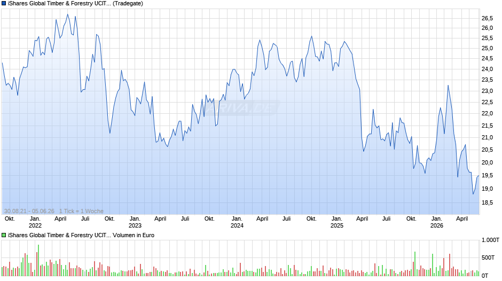This screenshot has height=281, width=502.
Task: Click the 22,0 price axis label
Action: (x=487, y=114)
